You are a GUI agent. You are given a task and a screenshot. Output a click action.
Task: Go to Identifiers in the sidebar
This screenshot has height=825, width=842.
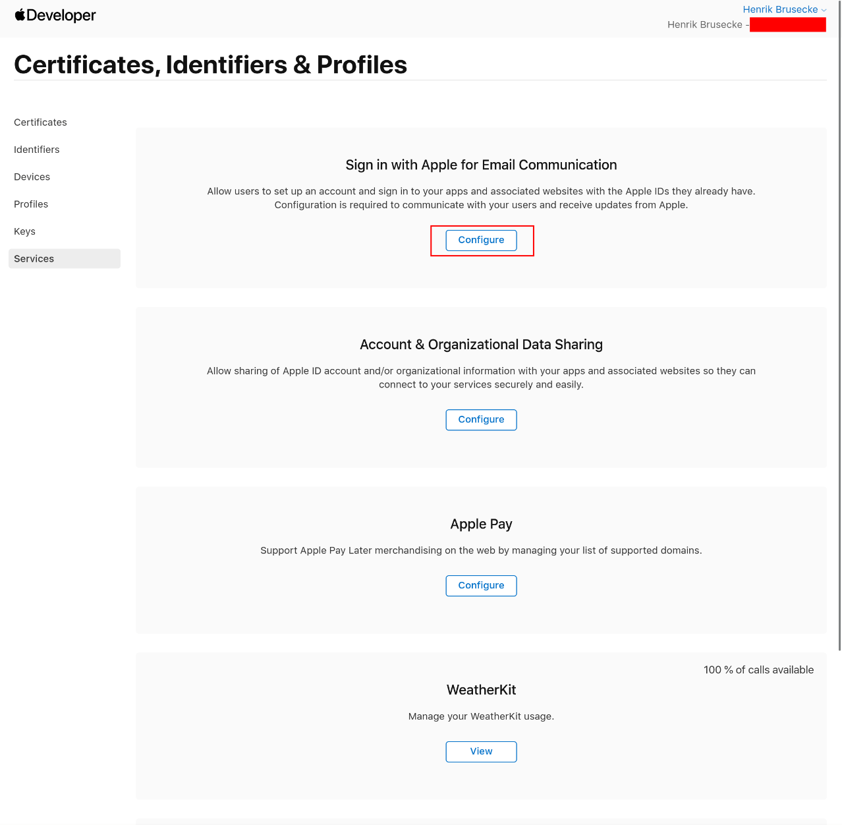[x=37, y=150]
